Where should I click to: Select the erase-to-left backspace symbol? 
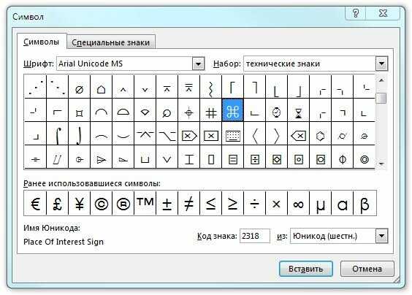tap(298, 136)
